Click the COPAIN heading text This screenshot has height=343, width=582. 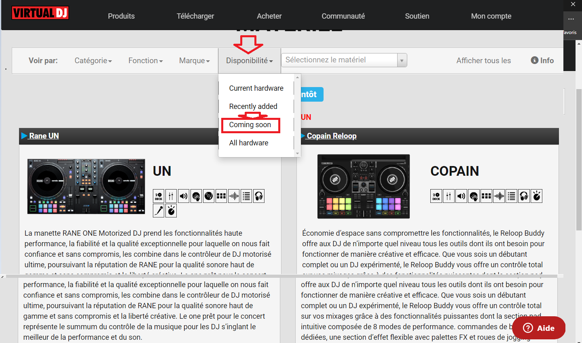click(x=455, y=171)
